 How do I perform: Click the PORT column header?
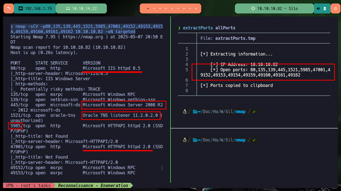click(x=15, y=63)
